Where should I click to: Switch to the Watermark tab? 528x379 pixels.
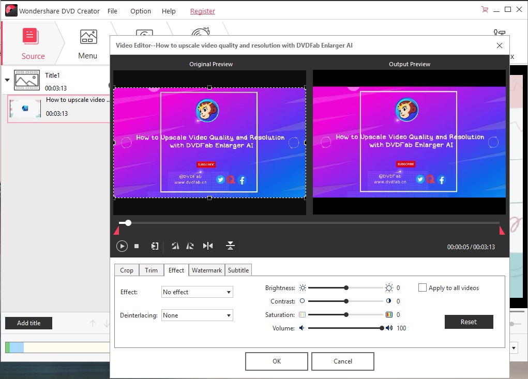click(206, 270)
